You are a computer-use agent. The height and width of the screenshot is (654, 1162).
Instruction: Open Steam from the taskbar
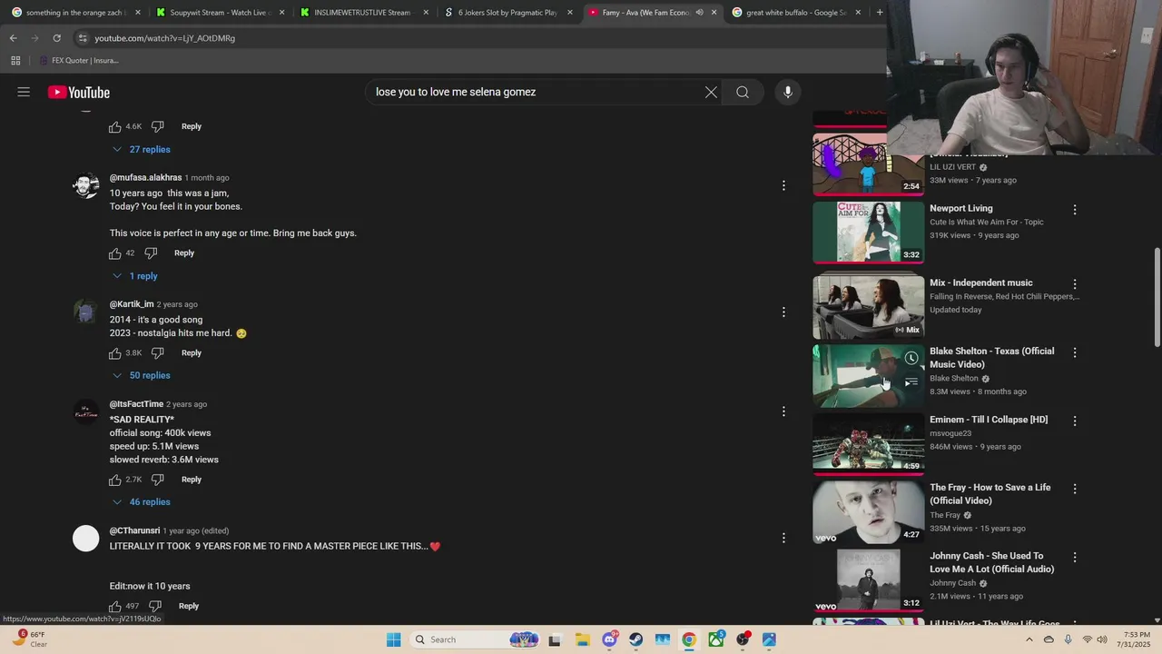coord(635,639)
